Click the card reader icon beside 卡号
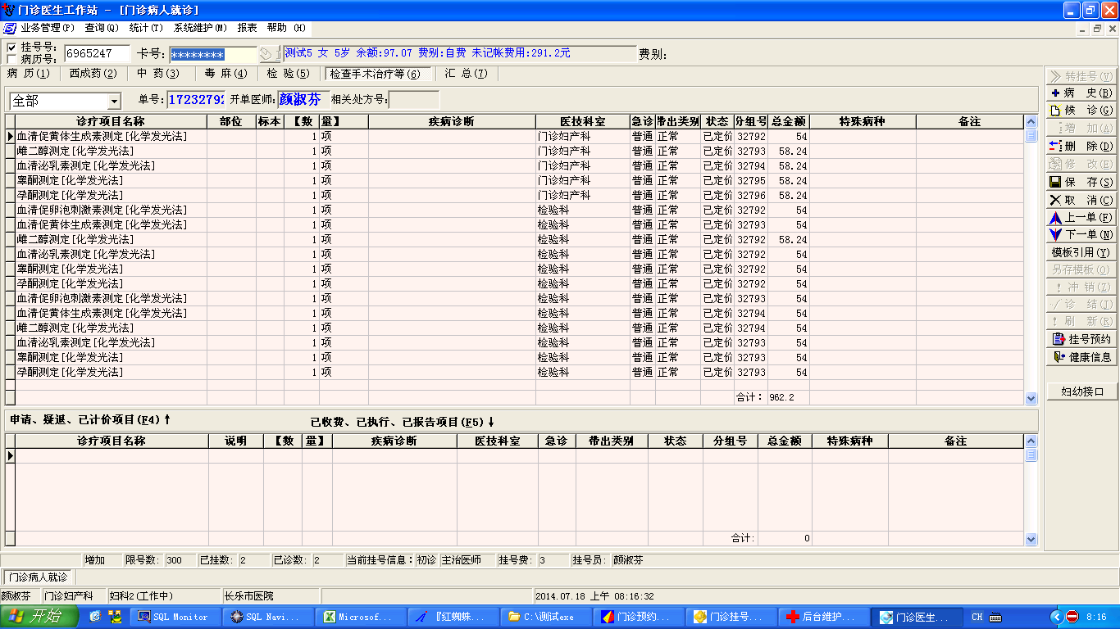Image resolution: width=1120 pixels, height=629 pixels. click(x=269, y=54)
